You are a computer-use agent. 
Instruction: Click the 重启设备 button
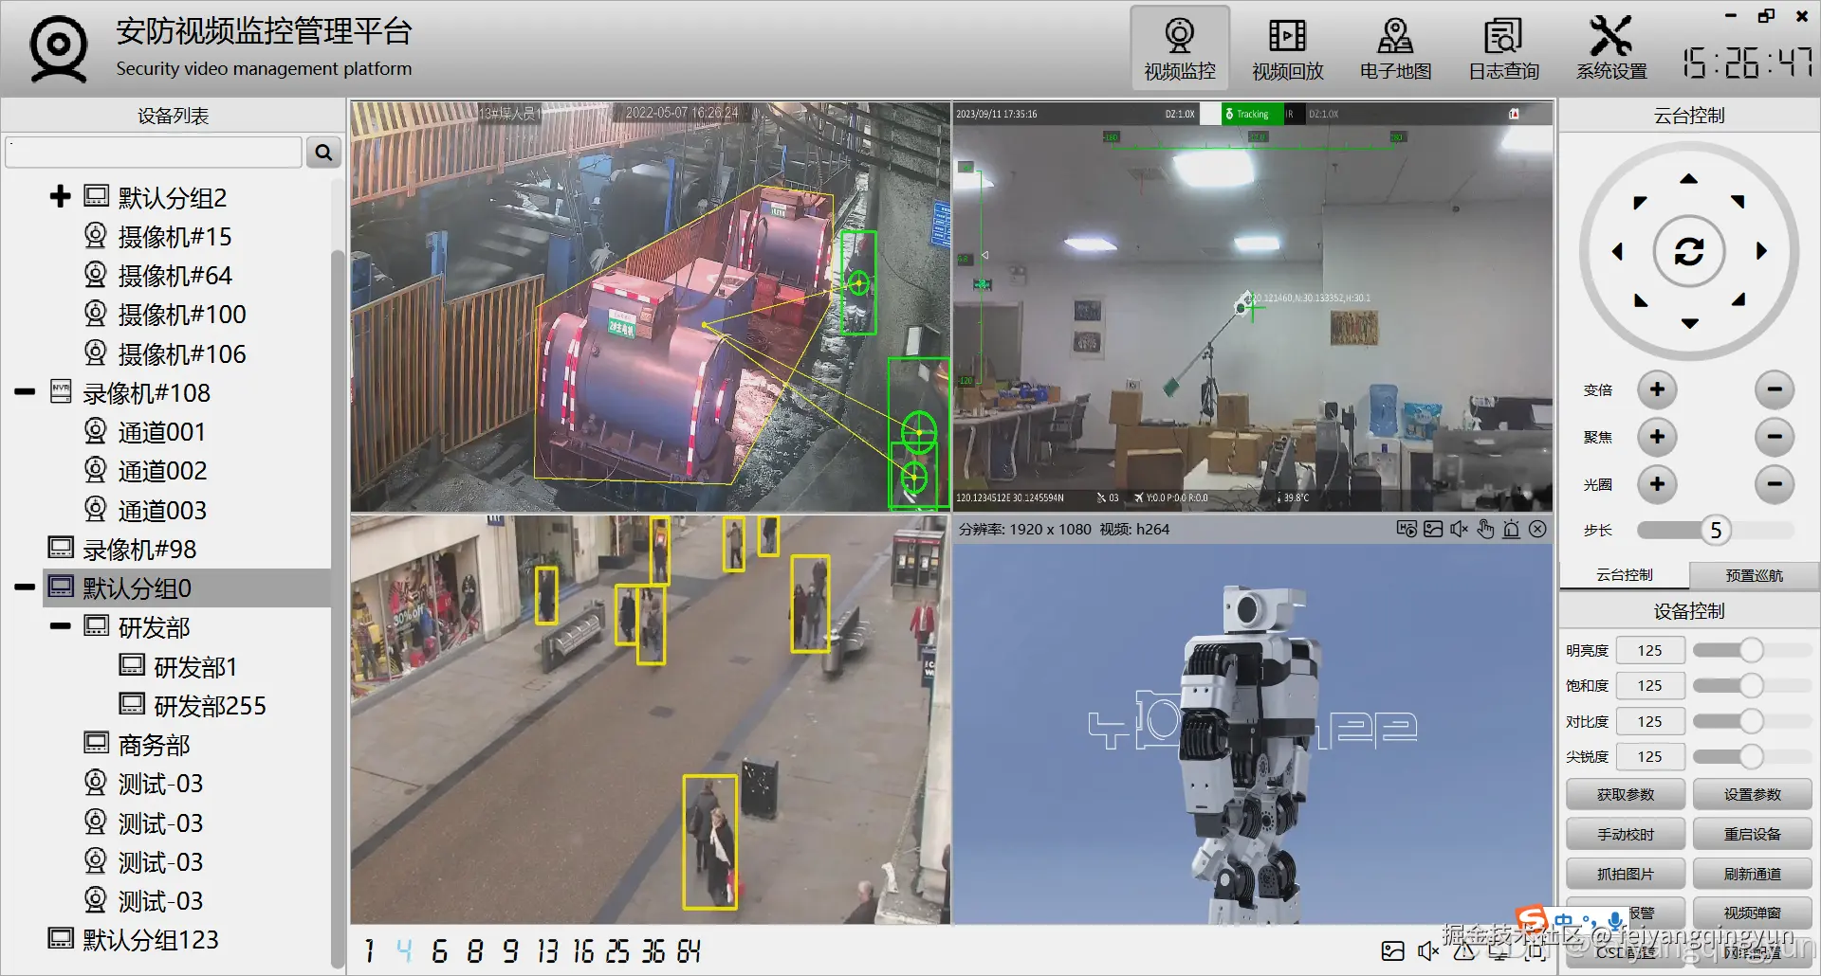(1753, 834)
